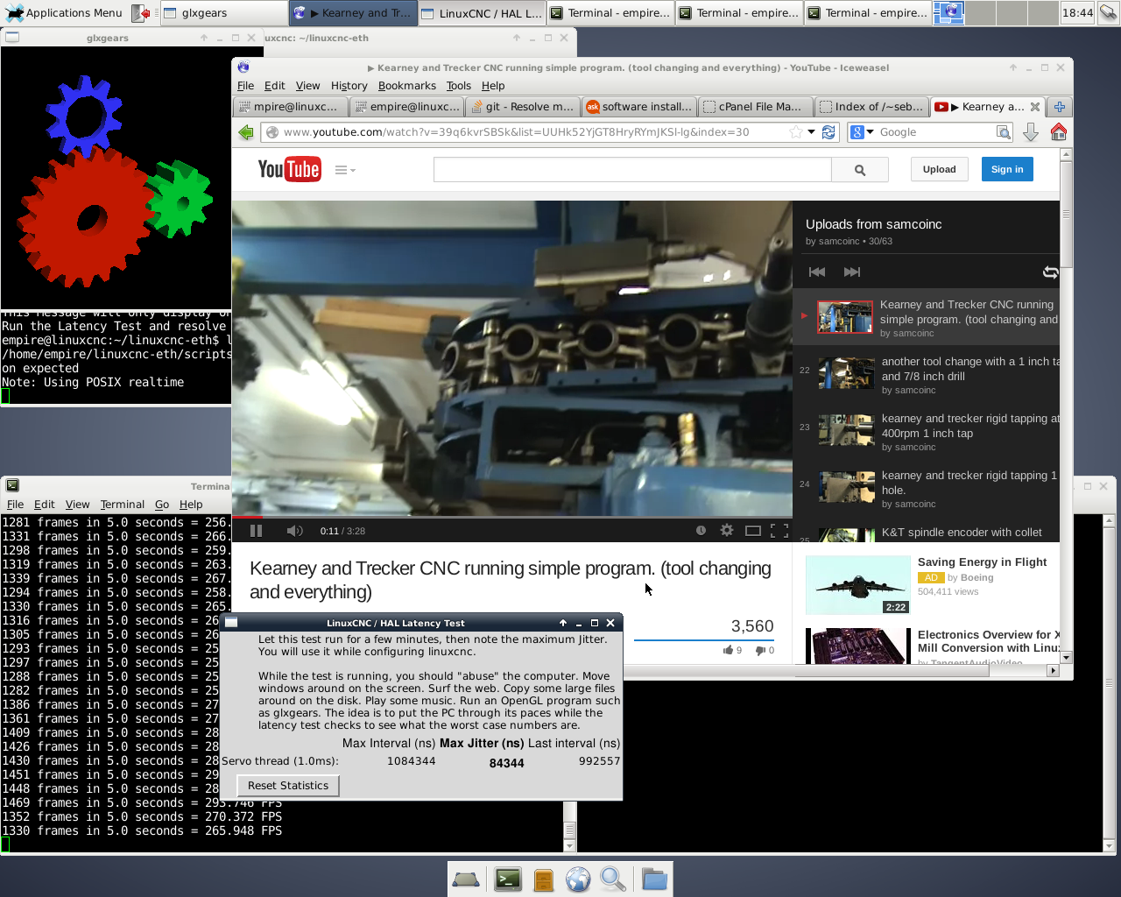Click the Upload button
Screen dimensions: 1121x897
(x=939, y=170)
